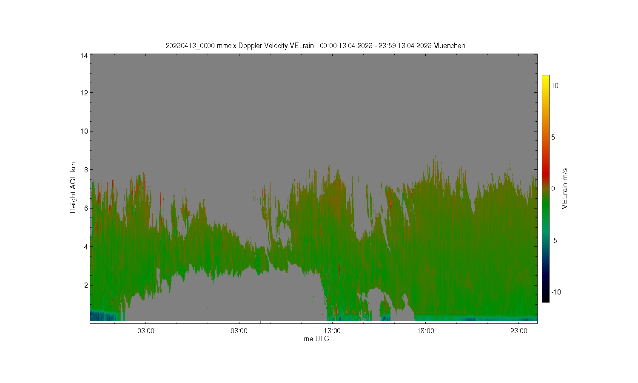Click the '18:00' time tick label
This screenshot has height=383, width=638.
[426, 331]
